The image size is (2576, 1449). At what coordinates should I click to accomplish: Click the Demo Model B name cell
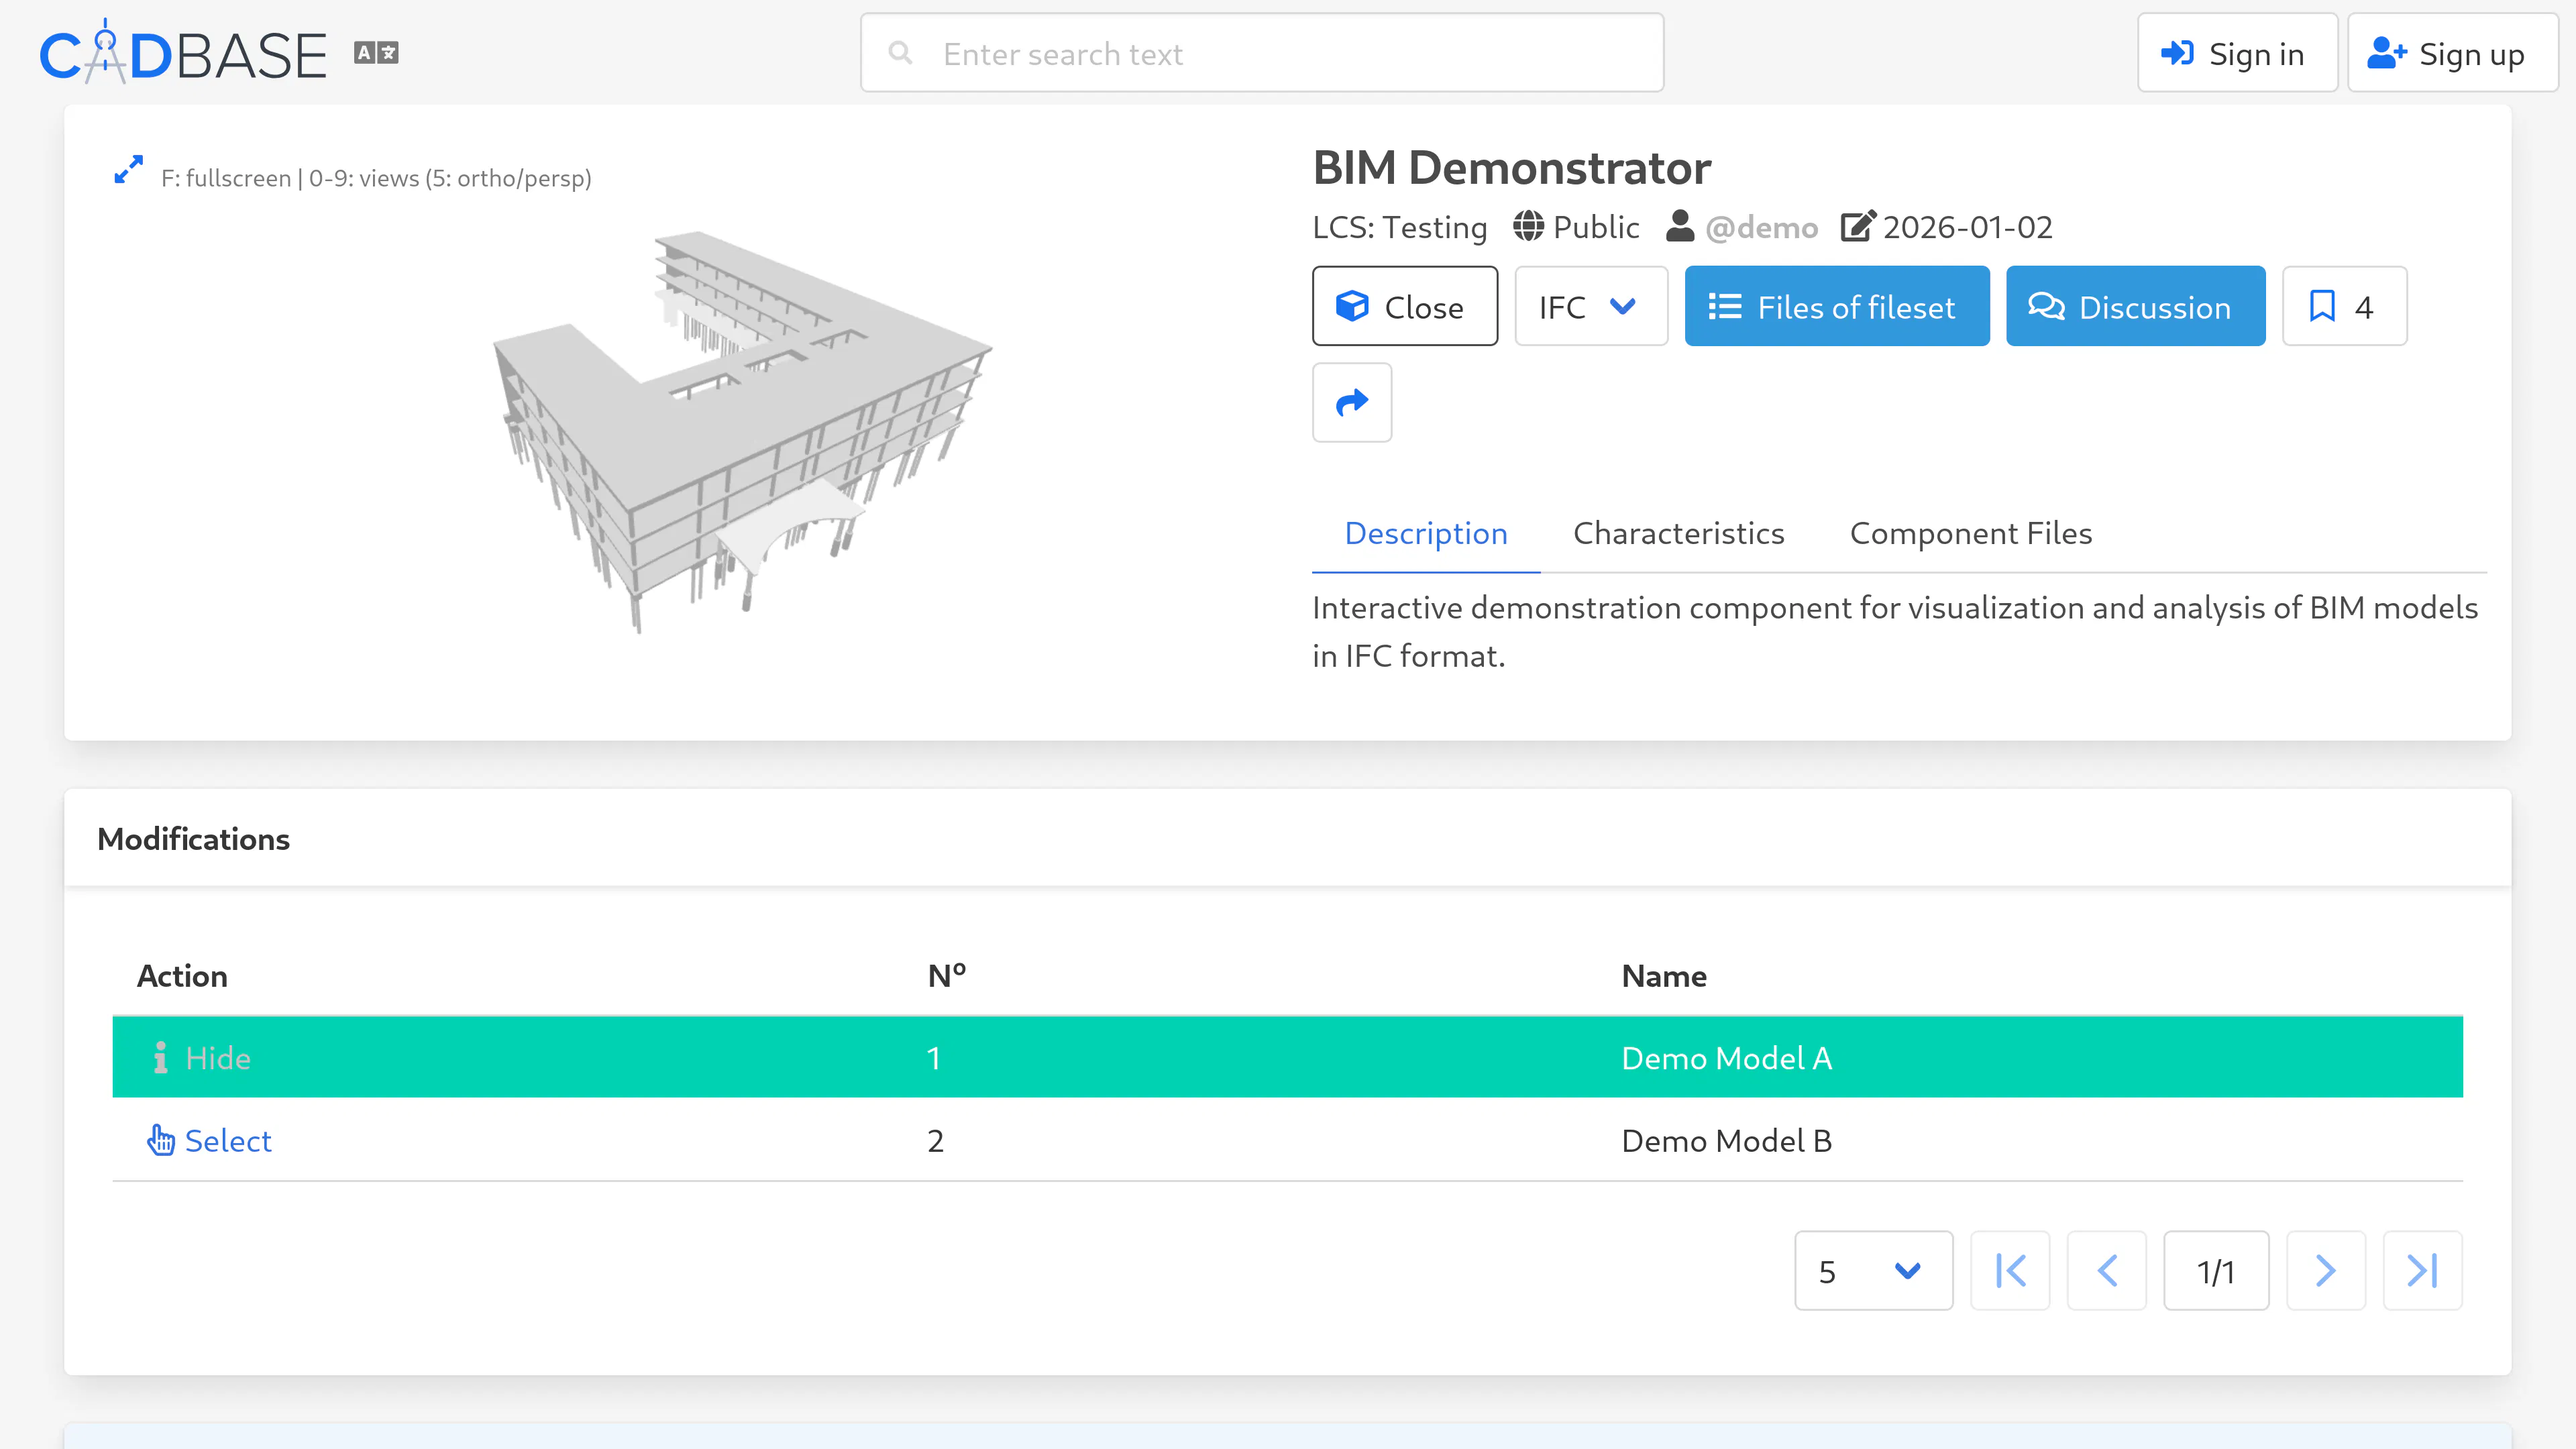[1727, 1141]
